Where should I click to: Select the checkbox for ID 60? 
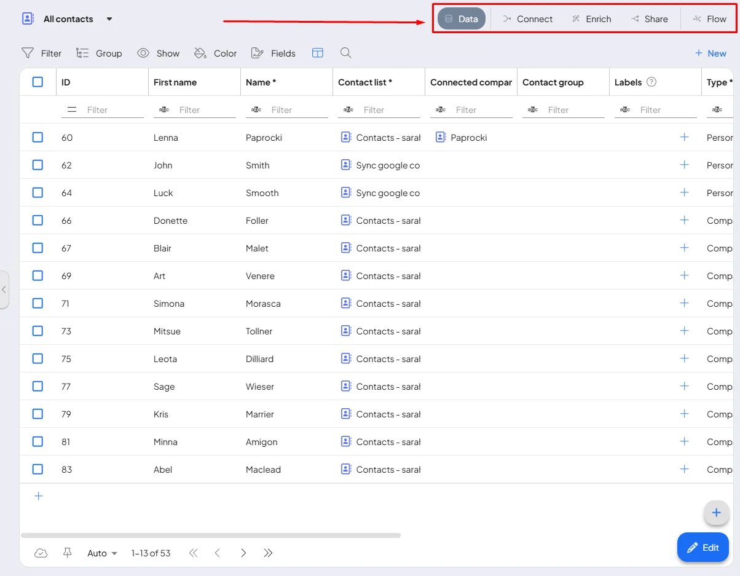coord(37,137)
